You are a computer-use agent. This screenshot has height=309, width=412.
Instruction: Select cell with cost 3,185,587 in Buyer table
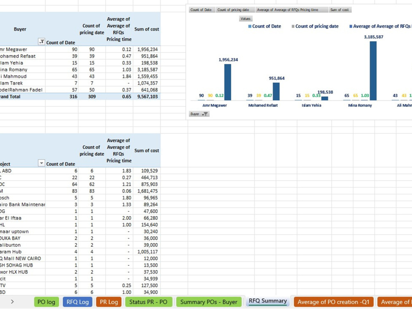(x=146, y=70)
